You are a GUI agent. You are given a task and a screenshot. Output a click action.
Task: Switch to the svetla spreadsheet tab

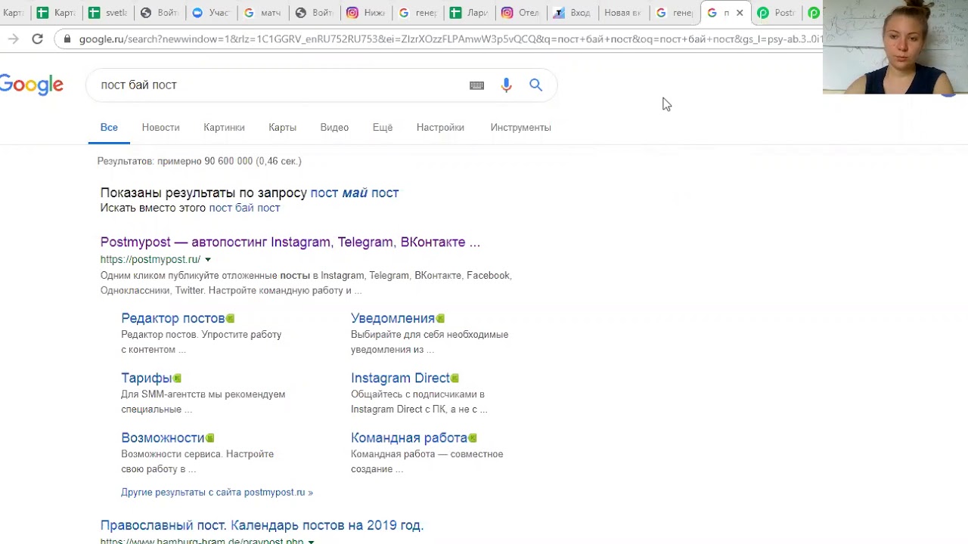click(x=108, y=13)
